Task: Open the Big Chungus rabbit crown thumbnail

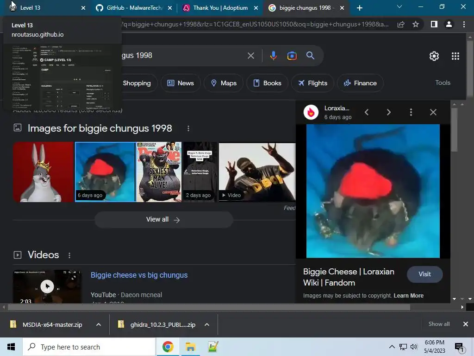Action: coord(43,172)
